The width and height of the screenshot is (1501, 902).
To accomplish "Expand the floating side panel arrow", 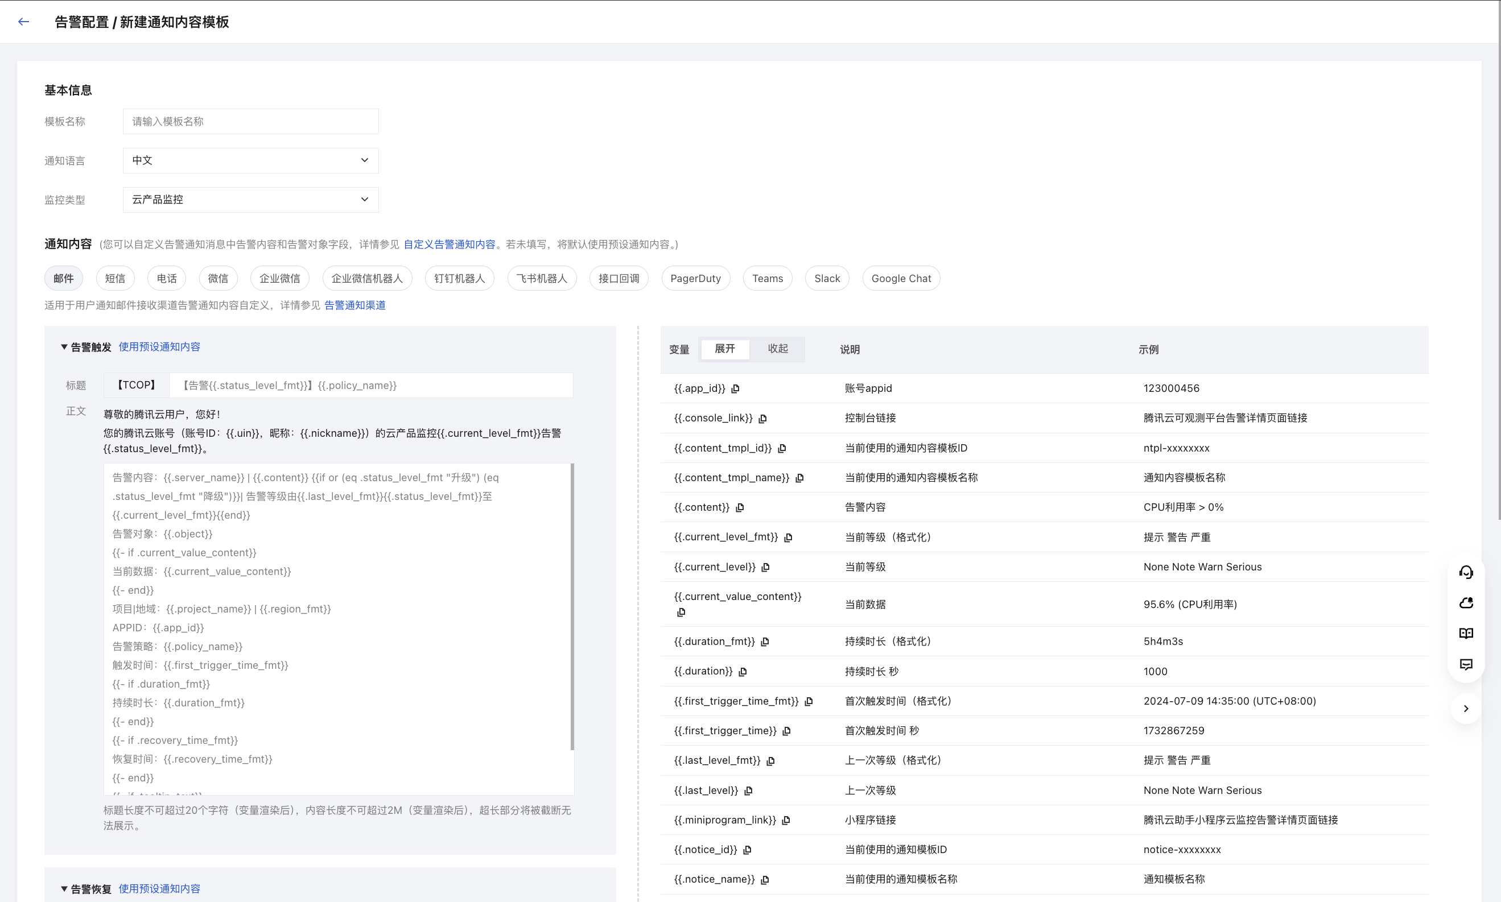I will [1466, 709].
